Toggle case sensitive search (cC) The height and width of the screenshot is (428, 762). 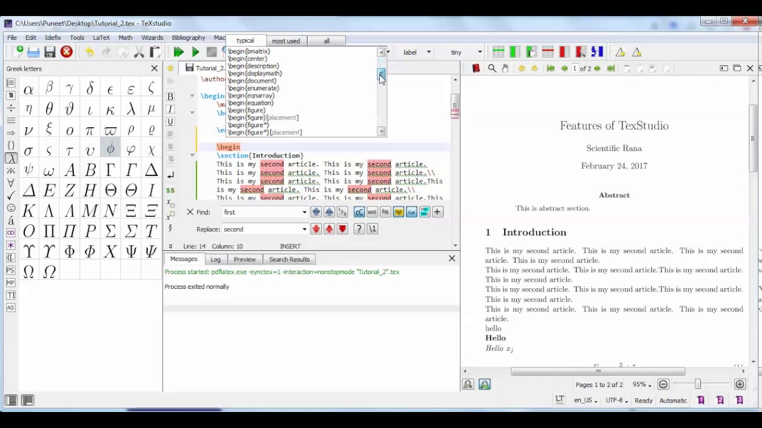click(359, 212)
